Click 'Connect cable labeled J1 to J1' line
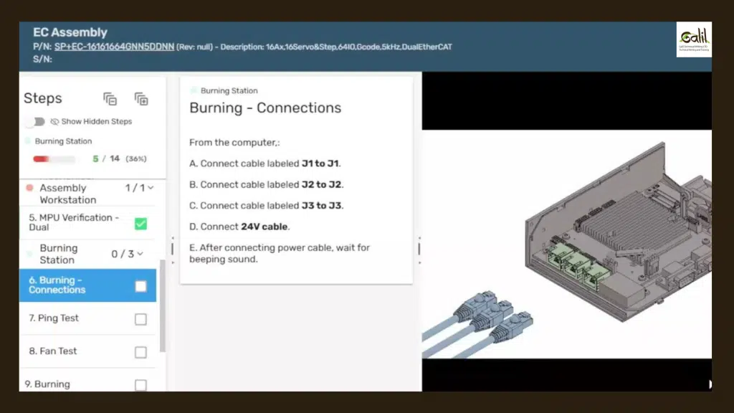Screen dimensions: 734x413 click(265, 163)
